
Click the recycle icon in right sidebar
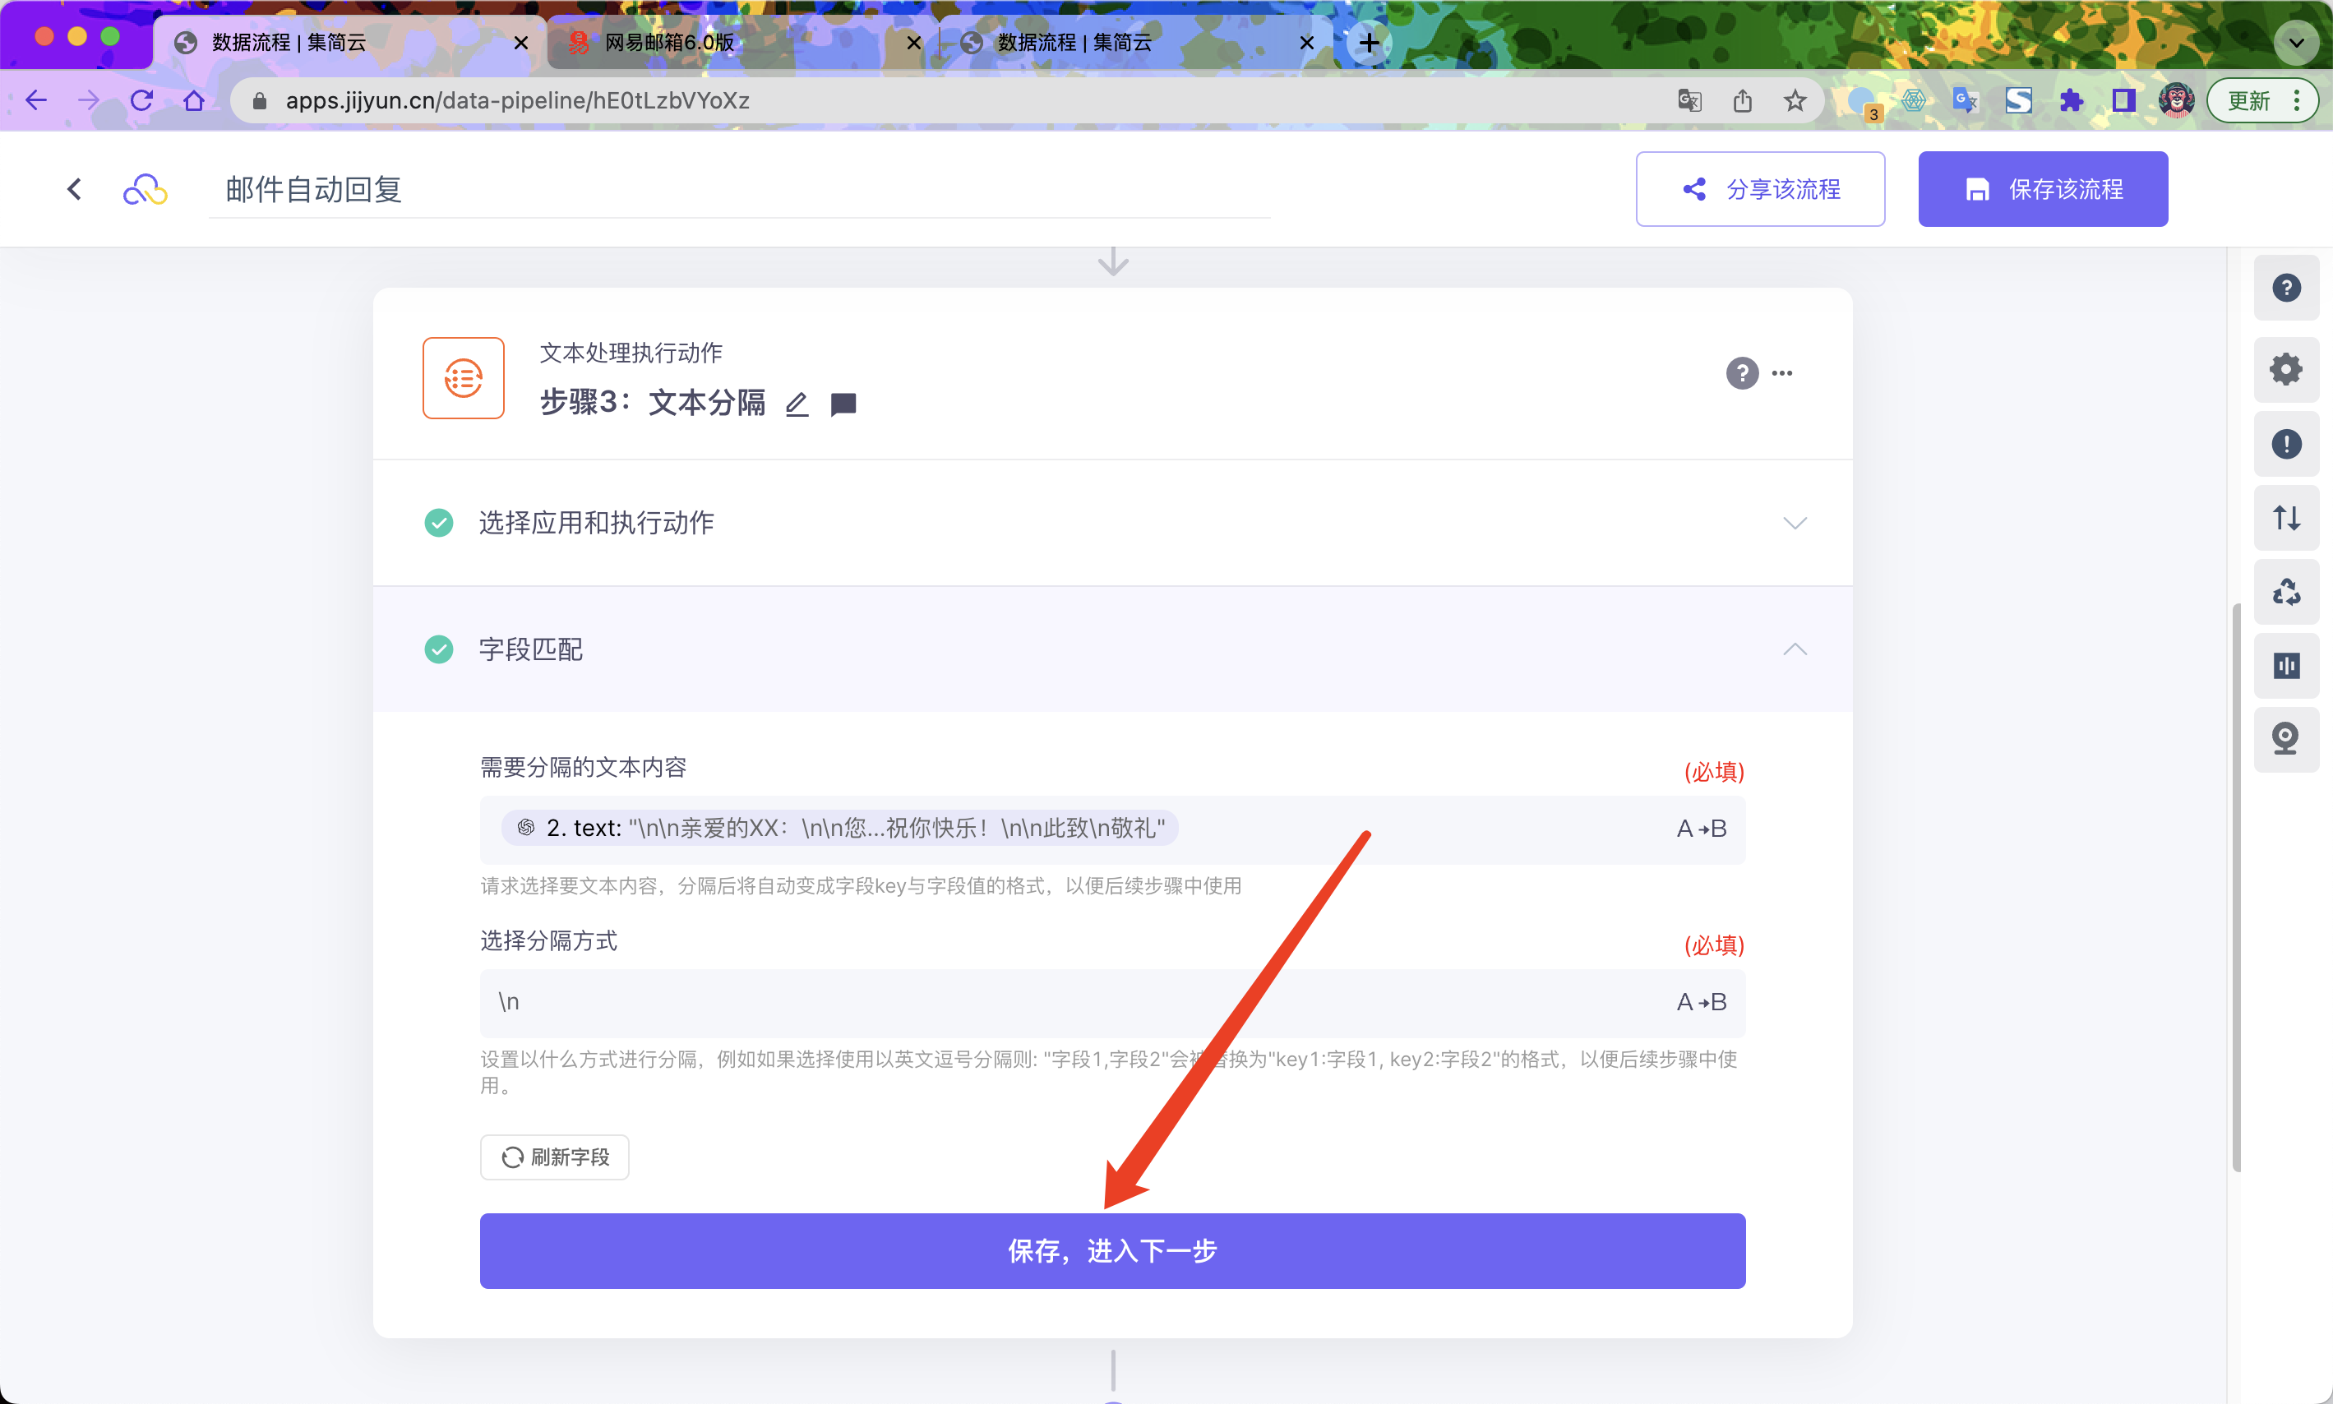coord(2285,591)
